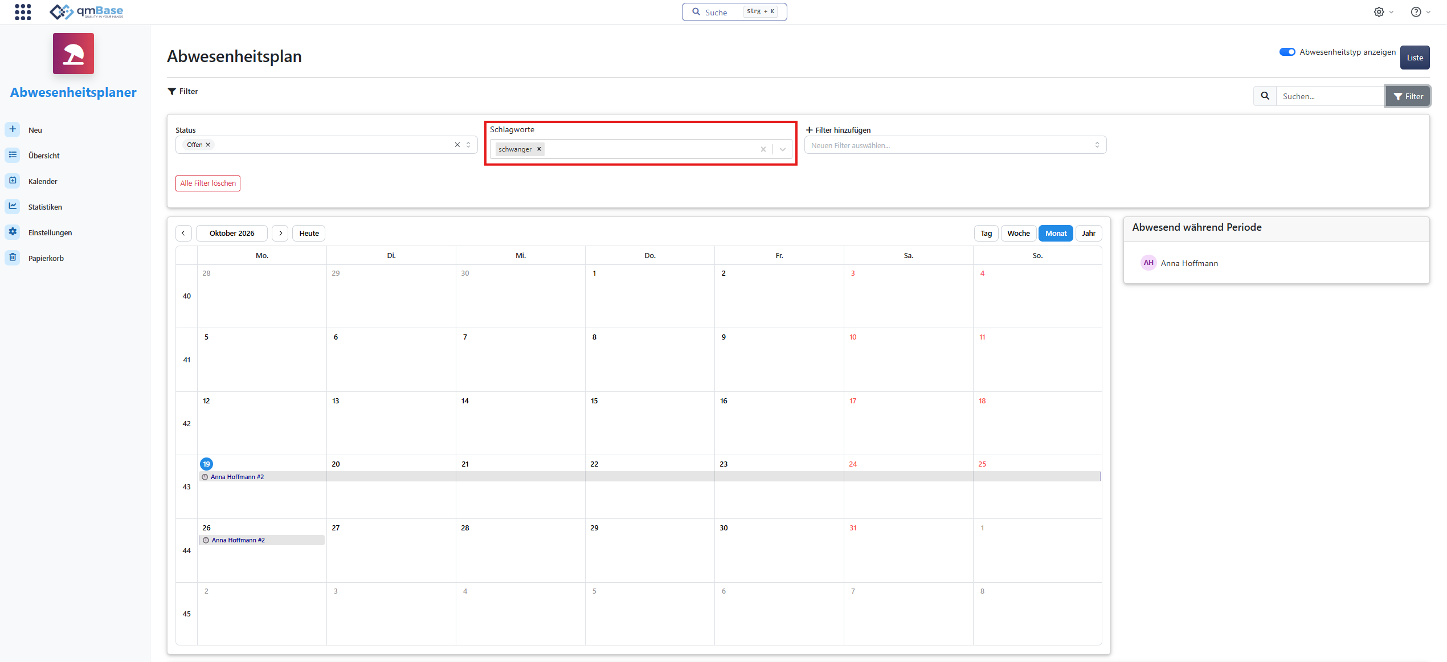Open the help question mark menu

[x=1416, y=12]
